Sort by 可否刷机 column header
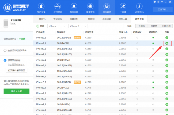 pyautogui.click(x=153, y=32)
